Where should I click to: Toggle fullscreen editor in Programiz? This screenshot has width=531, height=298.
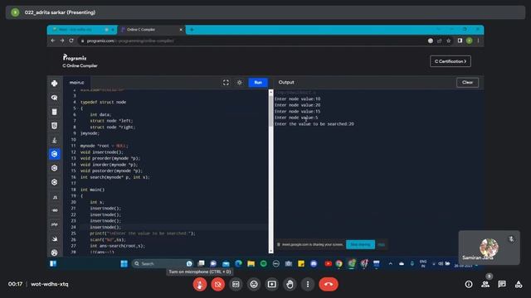click(226, 83)
